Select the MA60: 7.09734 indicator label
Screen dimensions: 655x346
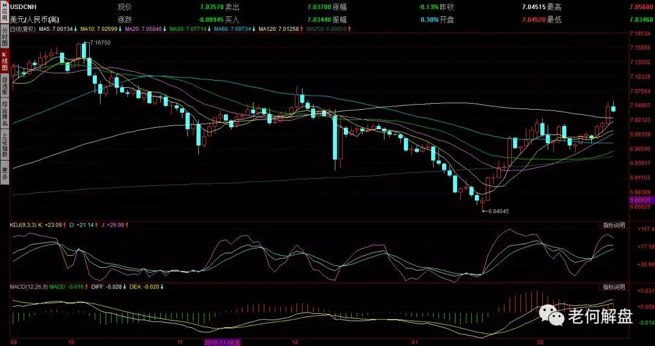tap(232, 29)
